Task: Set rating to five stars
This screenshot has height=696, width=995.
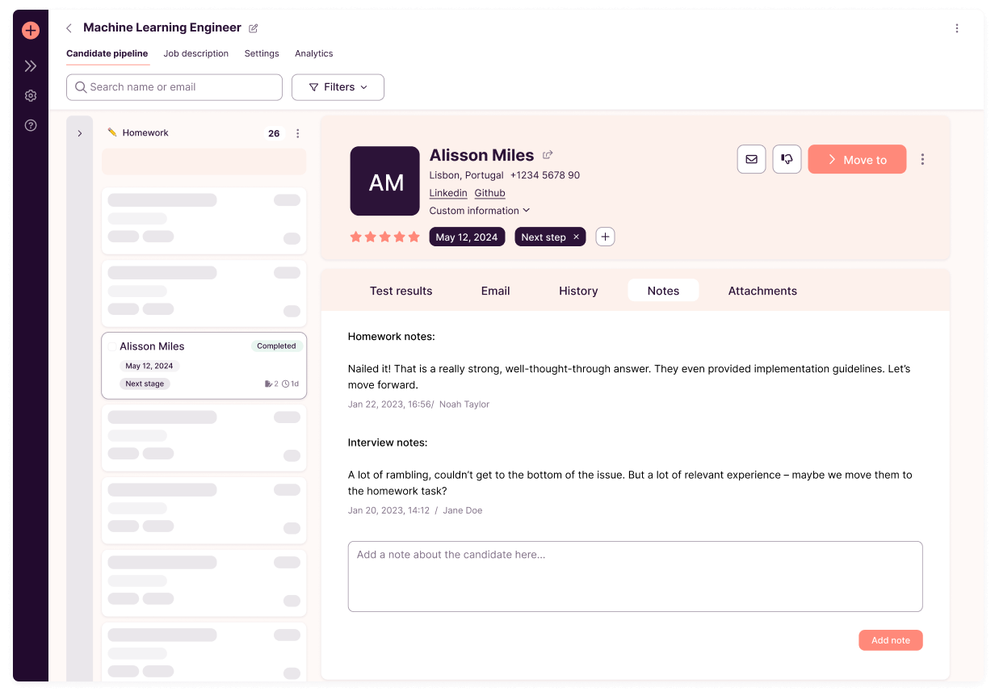Action: click(x=414, y=237)
